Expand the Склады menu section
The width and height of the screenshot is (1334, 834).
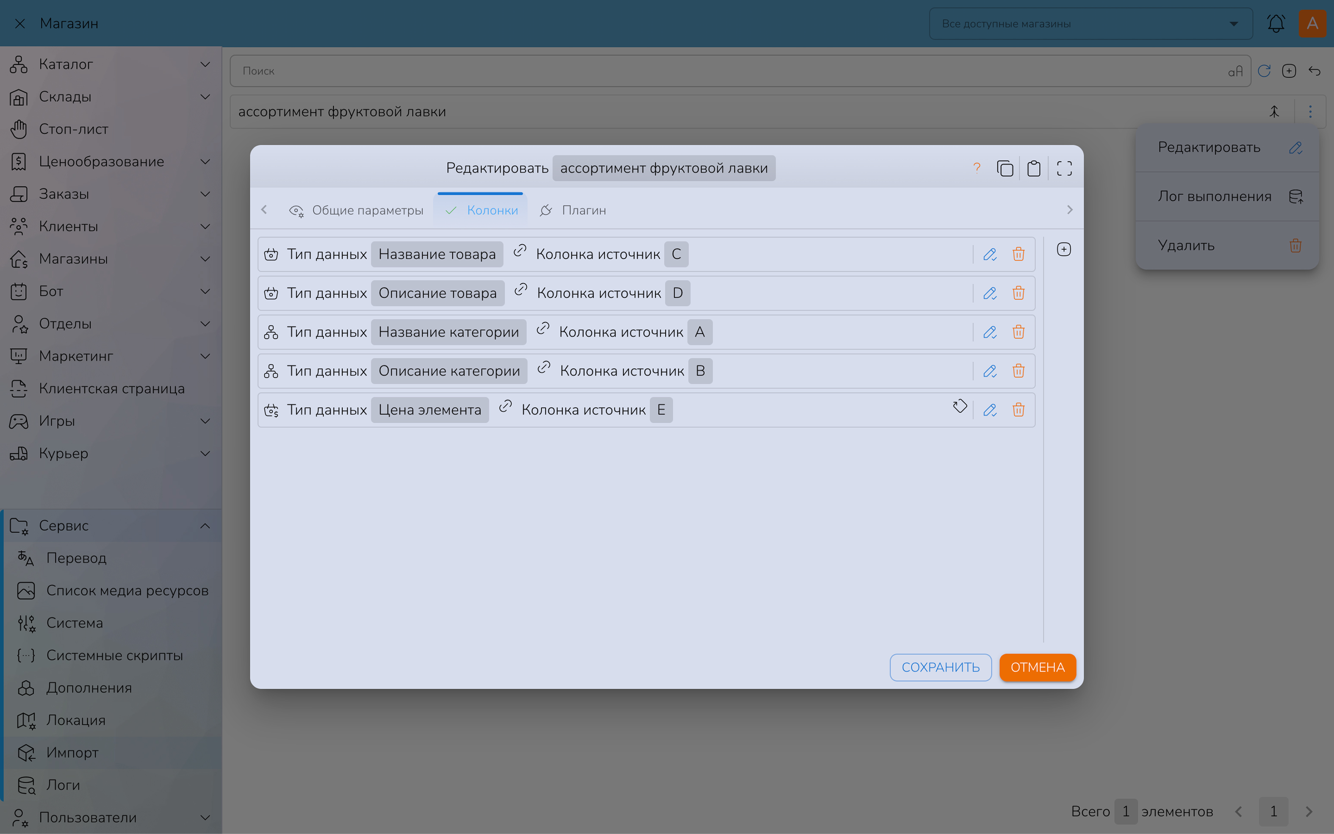(x=110, y=97)
